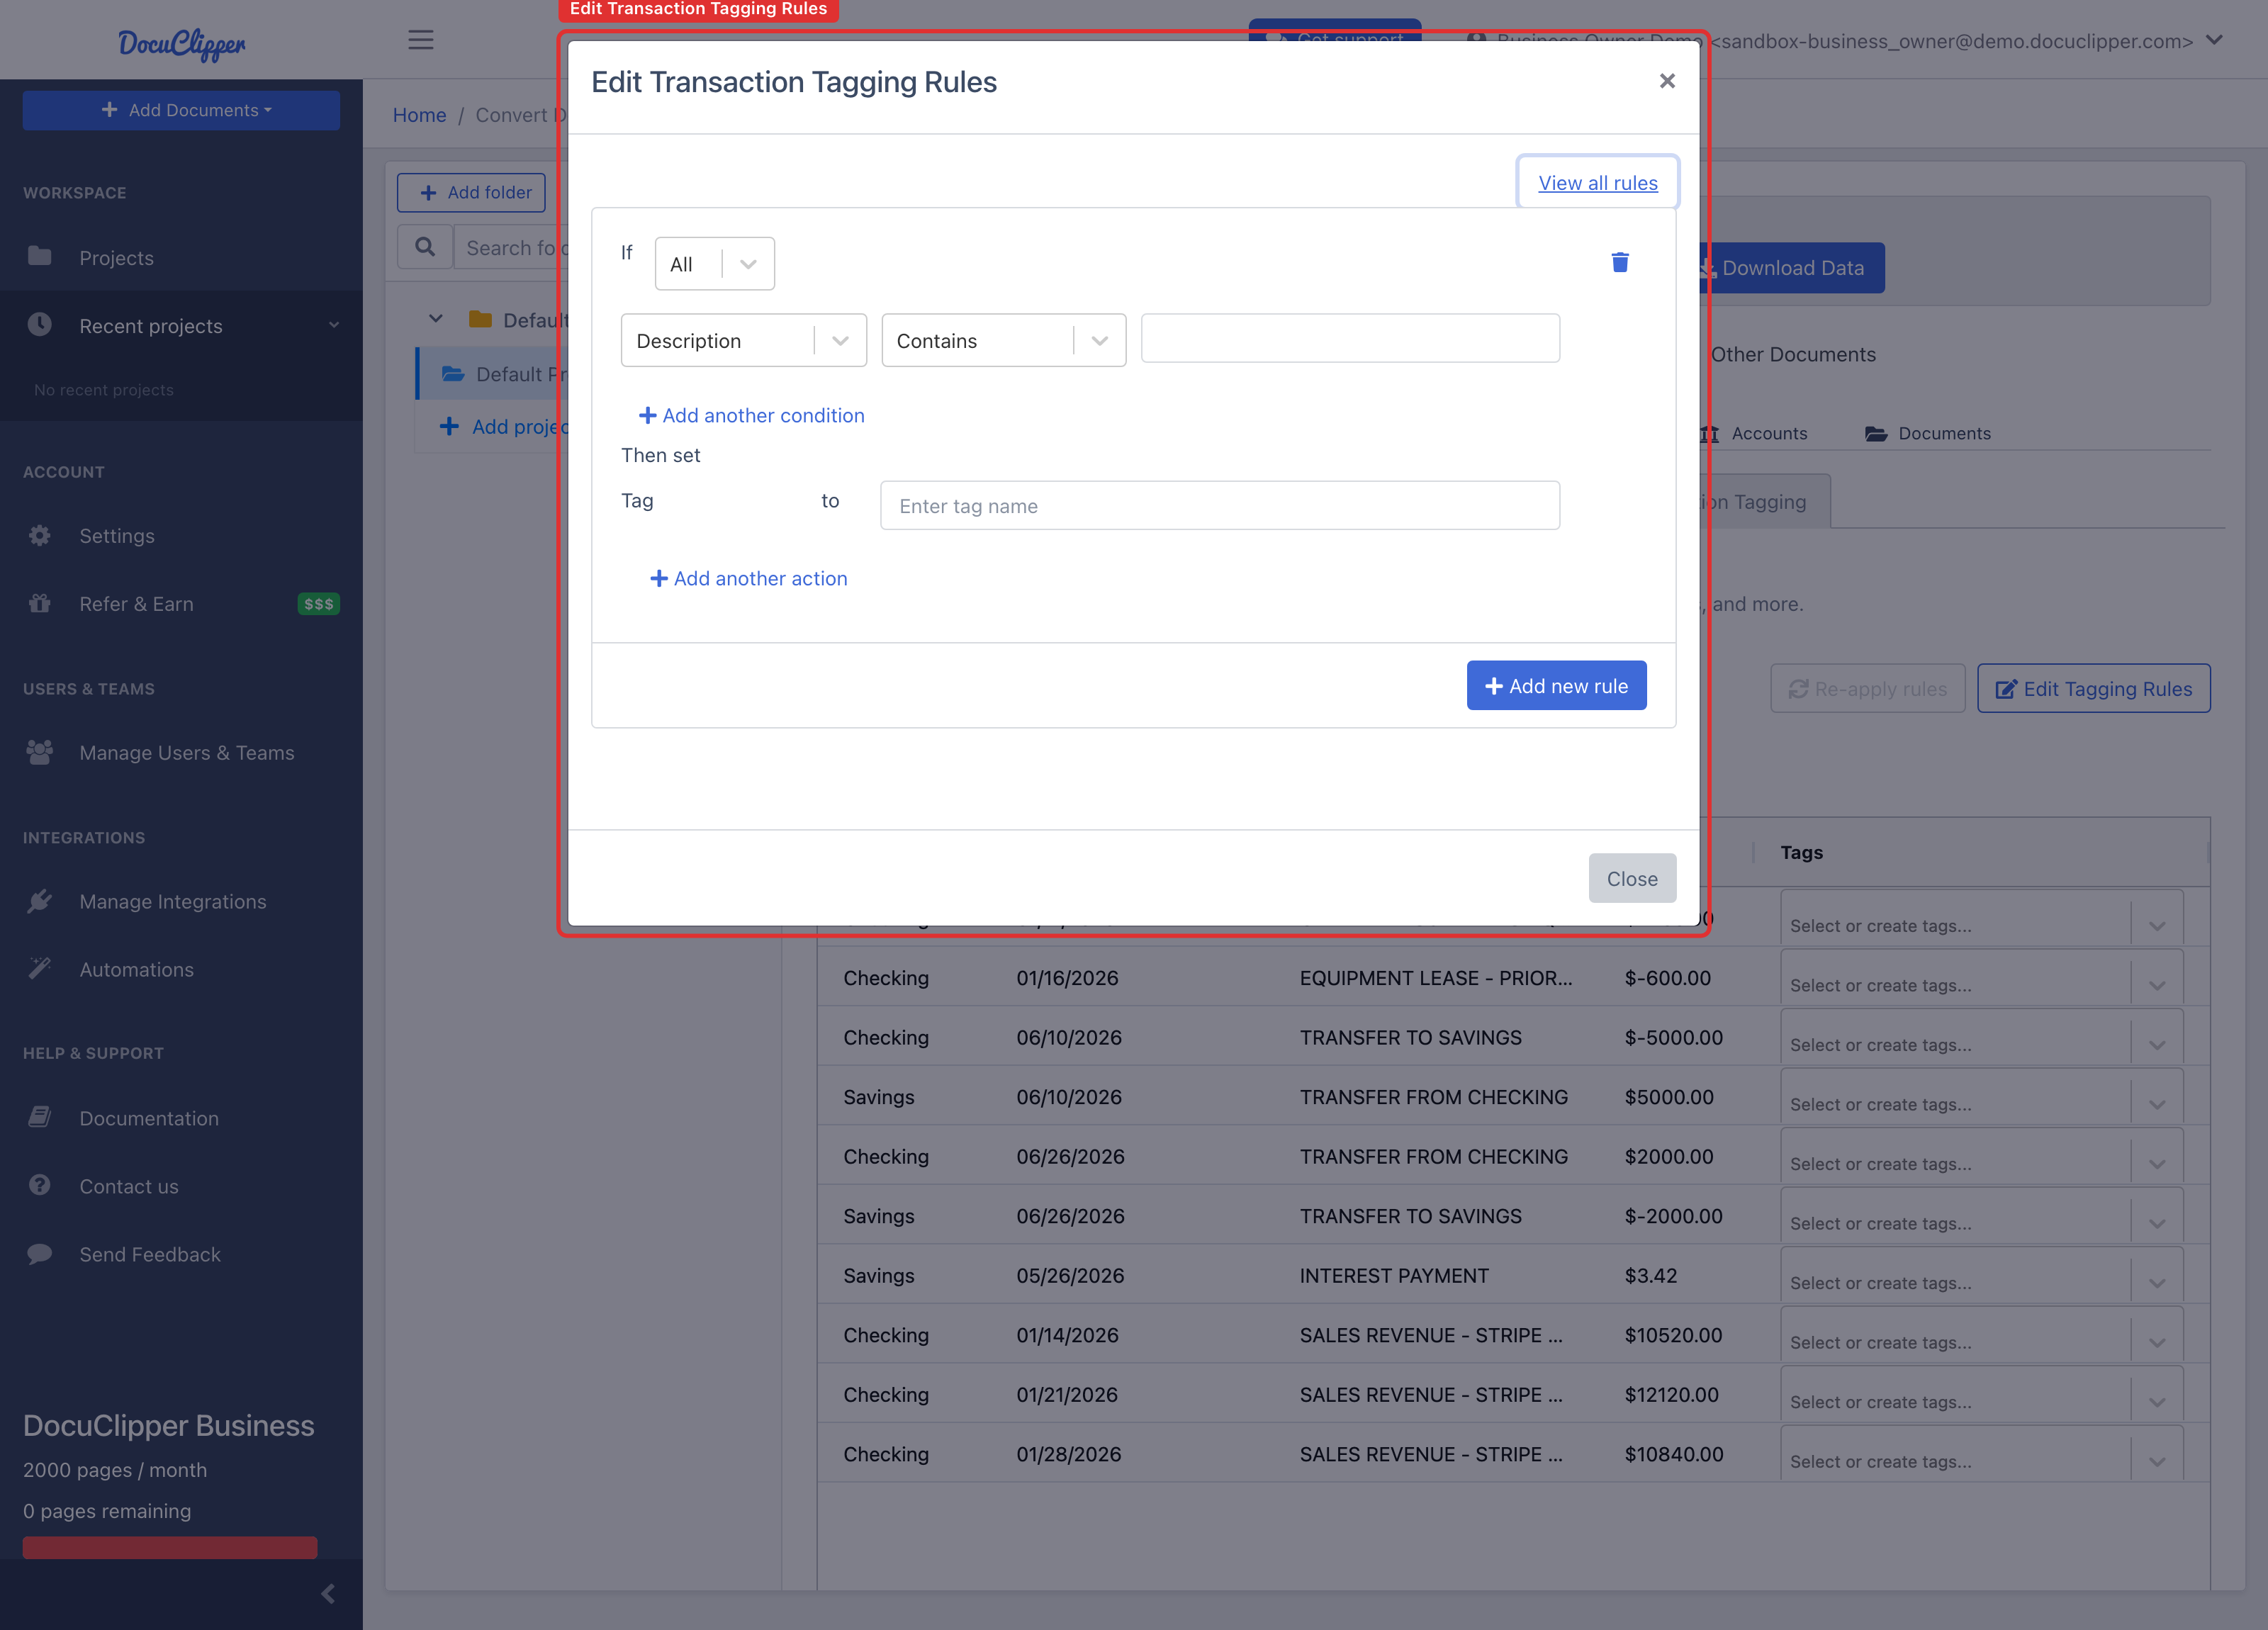Click the Documentation book icon
Screen dimensions: 2268x1630
coord(39,1117)
